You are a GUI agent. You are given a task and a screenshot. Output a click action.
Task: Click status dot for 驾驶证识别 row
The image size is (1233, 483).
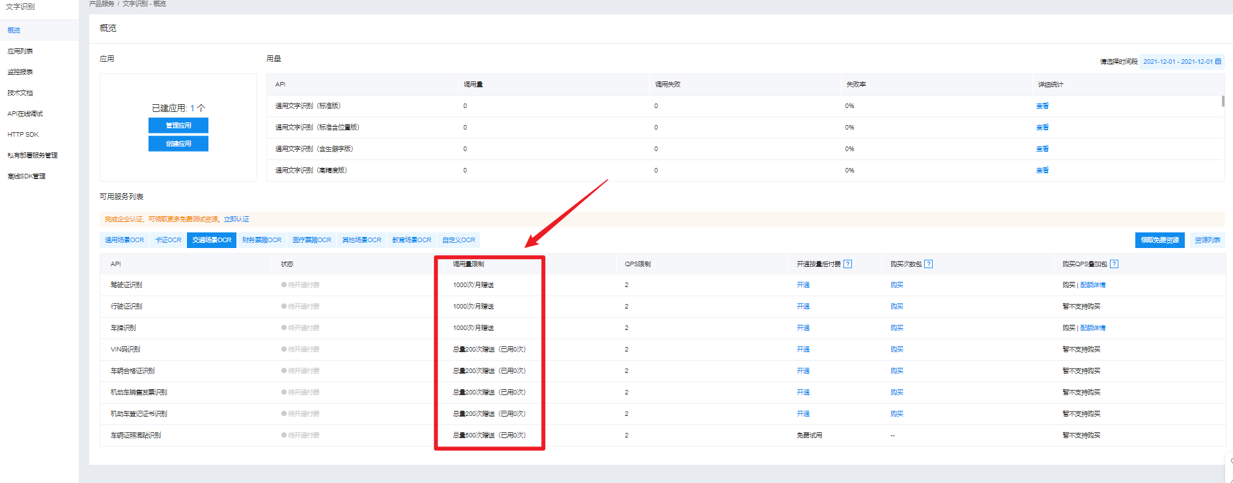pos(284,284)
